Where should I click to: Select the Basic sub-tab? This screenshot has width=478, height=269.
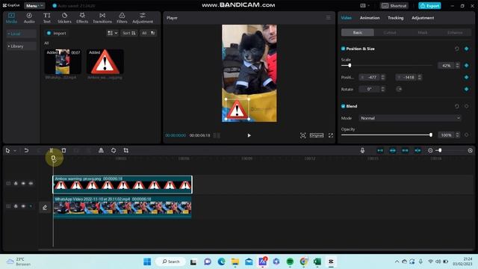357,32
